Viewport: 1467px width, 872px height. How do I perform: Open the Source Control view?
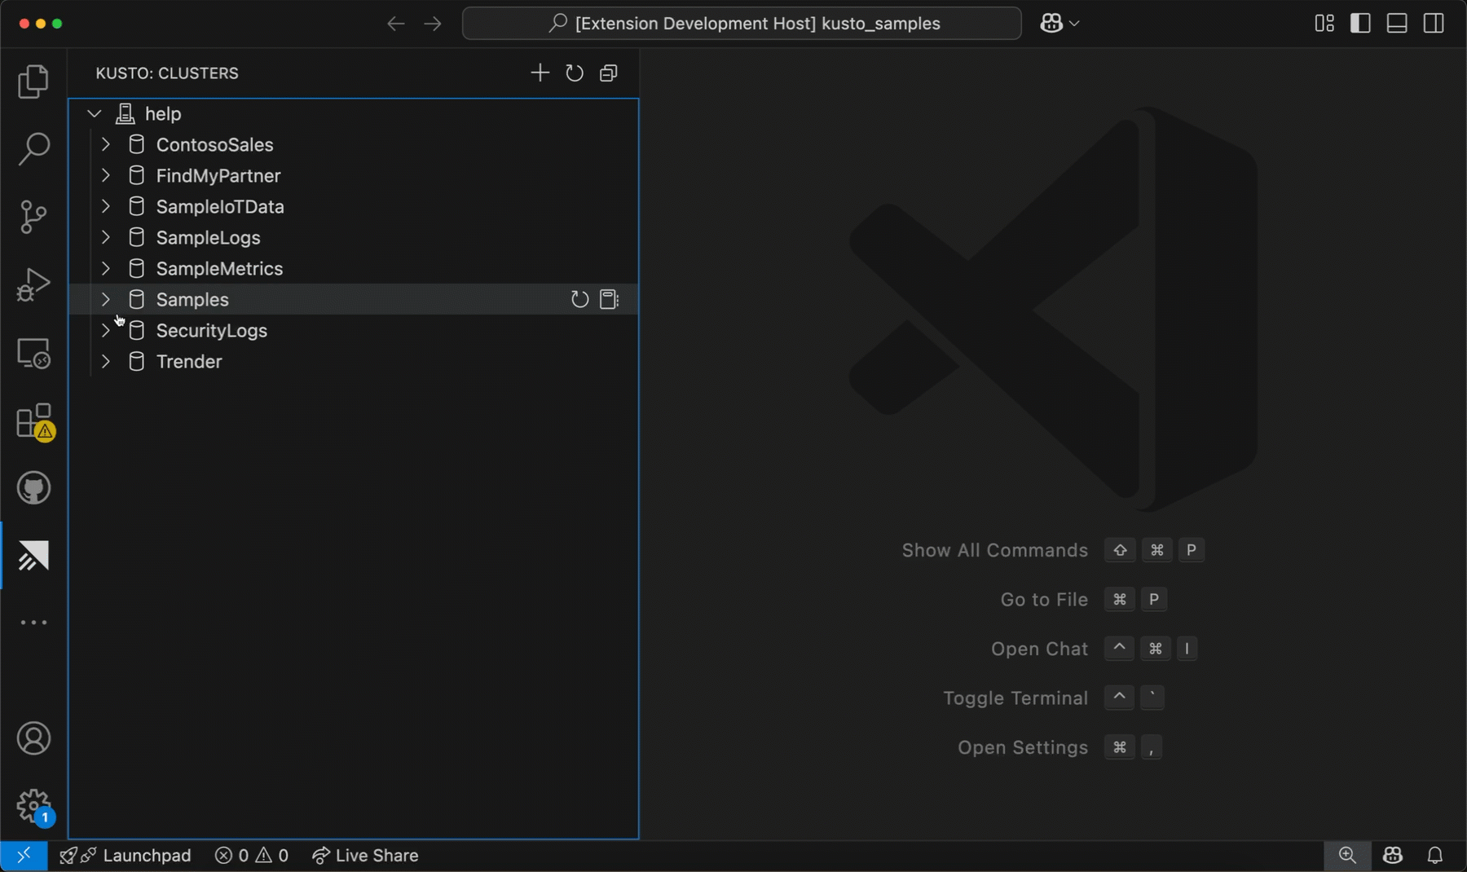click(x=33, y=217)
